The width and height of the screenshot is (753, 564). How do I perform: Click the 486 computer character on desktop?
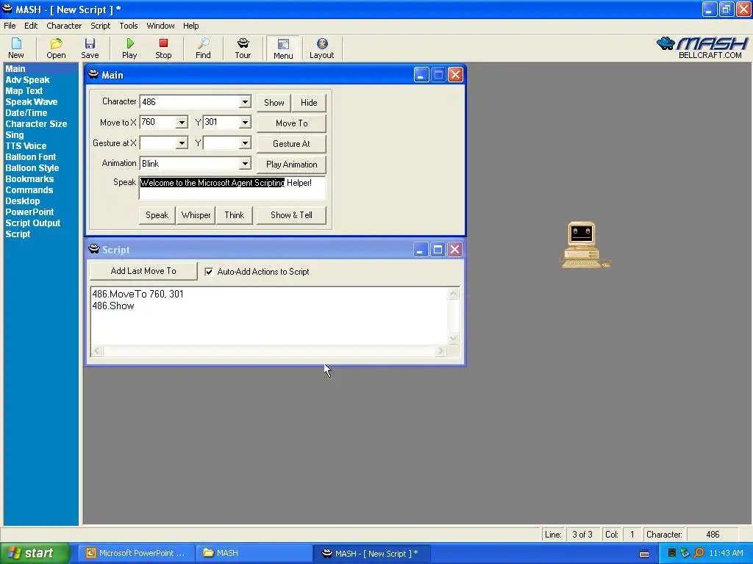(585, 245)
